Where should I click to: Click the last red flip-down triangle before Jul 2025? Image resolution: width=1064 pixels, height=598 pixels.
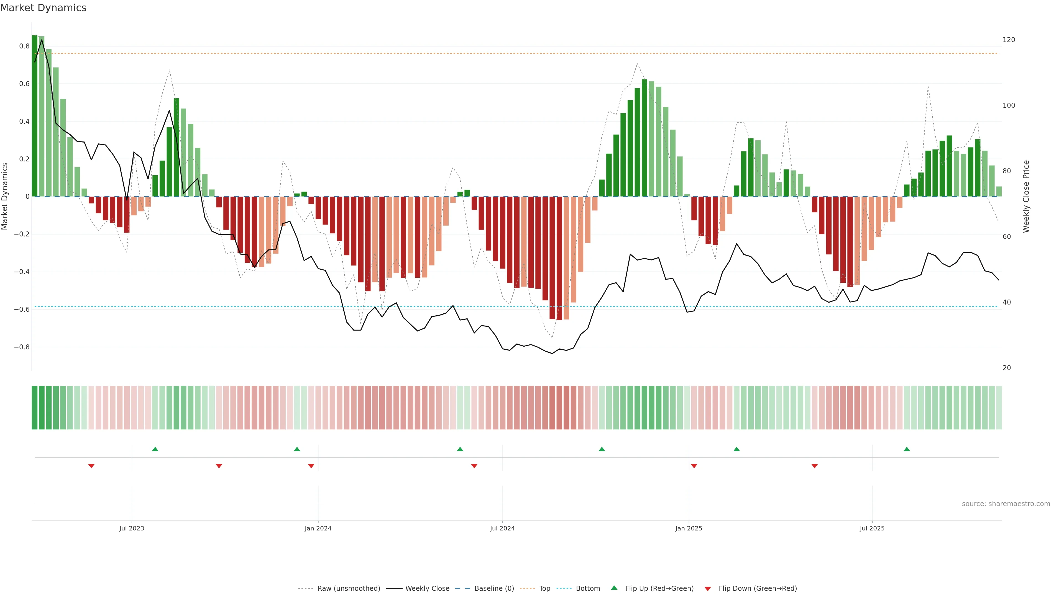tap(815, 466)
